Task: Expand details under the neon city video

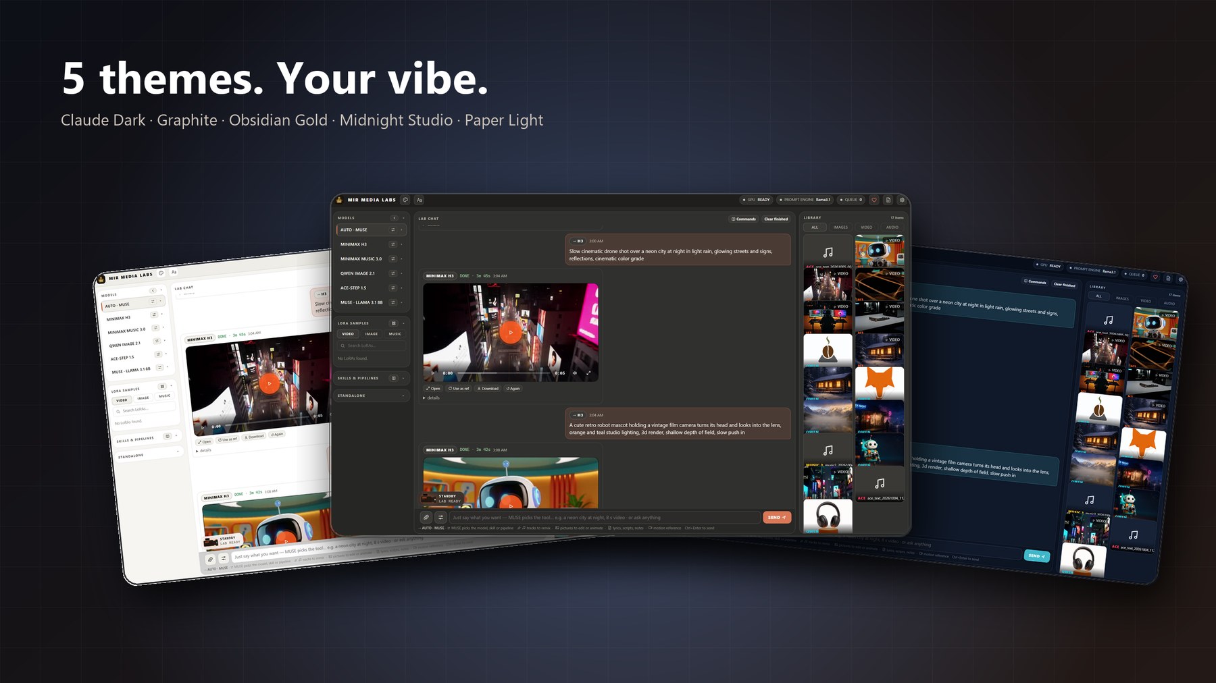Action: point(431,398)
